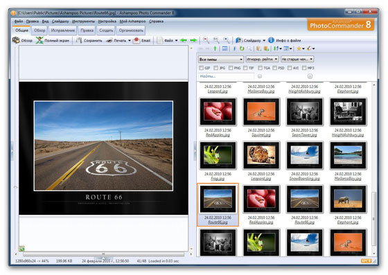Image resolution: width=388 pixels, height=275 pixels.
Task: Go up one folder with green up arrow
Action: click(x=215, y=48)
